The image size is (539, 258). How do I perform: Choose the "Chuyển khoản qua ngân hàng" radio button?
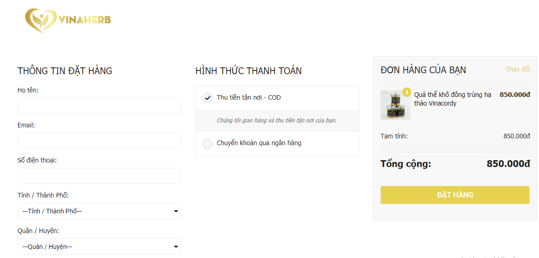[207, 144]
